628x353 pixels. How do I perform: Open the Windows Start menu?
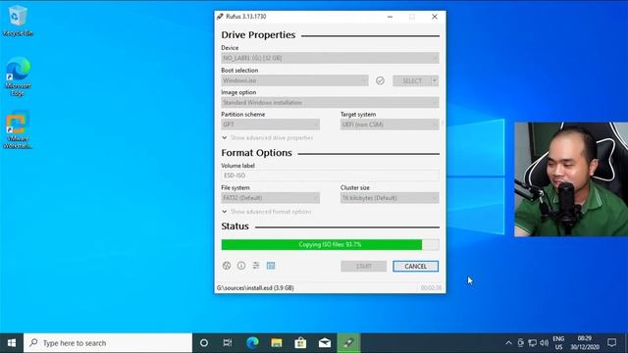pos(12,343)
